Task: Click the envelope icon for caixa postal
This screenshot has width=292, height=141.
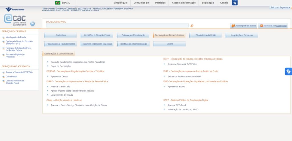Action: 261,26
